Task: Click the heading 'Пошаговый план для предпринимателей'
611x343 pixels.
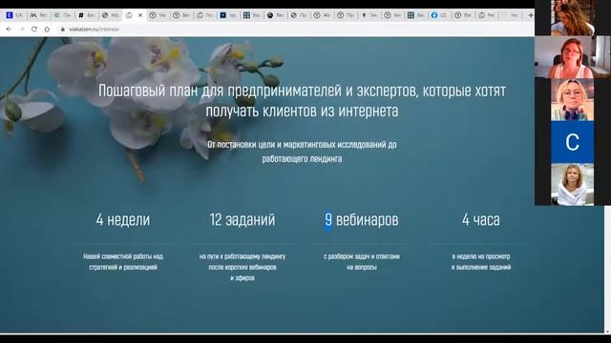Action: [302, 101]
